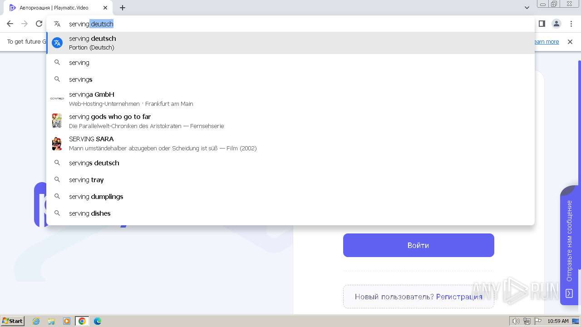The image size is (581, 327).
Task: Select the 'serving' search suggestion
Action: [x=290, y=63]
